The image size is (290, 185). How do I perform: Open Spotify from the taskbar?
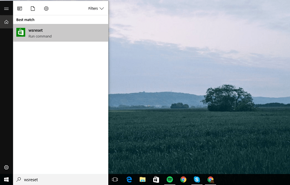(170, 180)
